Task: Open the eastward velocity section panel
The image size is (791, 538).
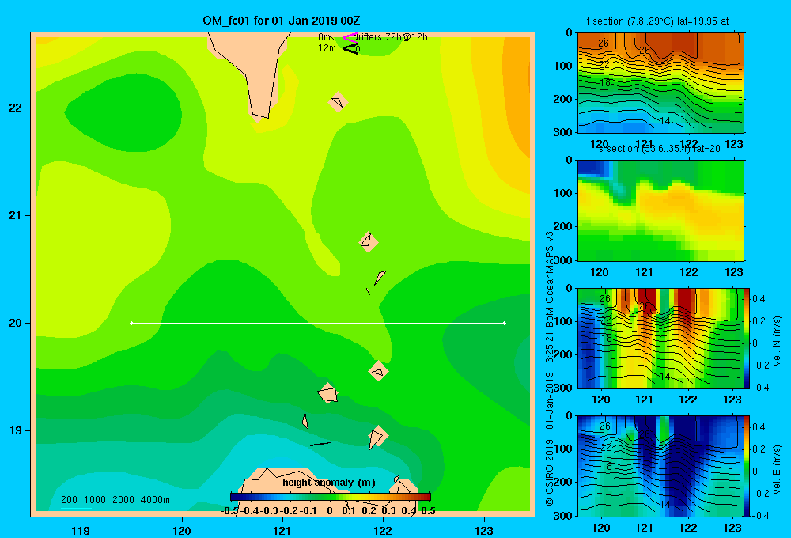Action: coord(660,466)
